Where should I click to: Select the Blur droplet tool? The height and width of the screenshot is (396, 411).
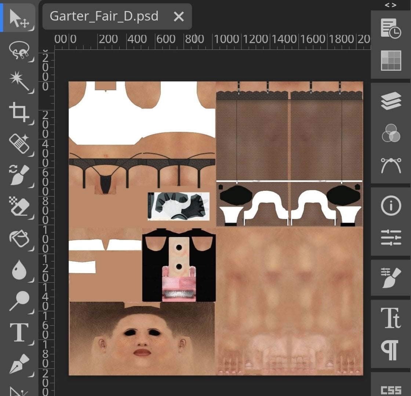point(19,269)
